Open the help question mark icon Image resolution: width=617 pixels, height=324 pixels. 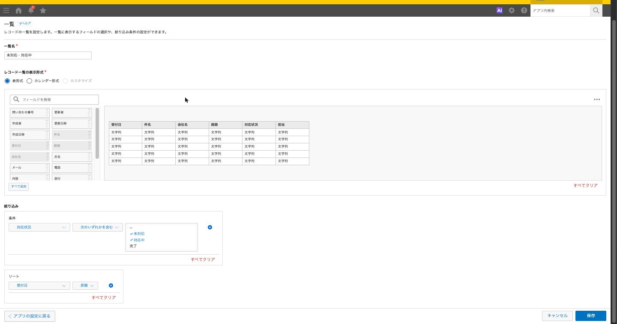[524, 10]
